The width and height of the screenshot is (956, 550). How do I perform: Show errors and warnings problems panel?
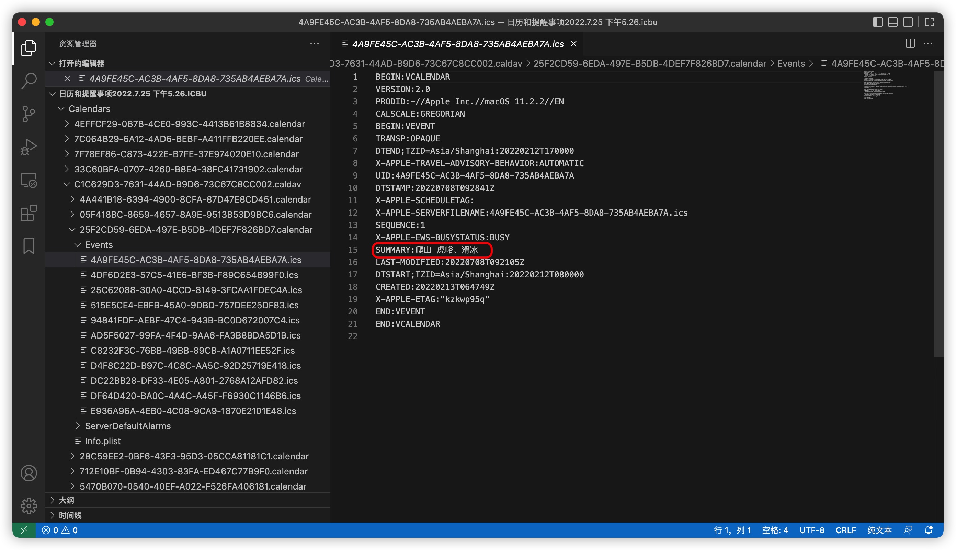[x=60, y=530]
